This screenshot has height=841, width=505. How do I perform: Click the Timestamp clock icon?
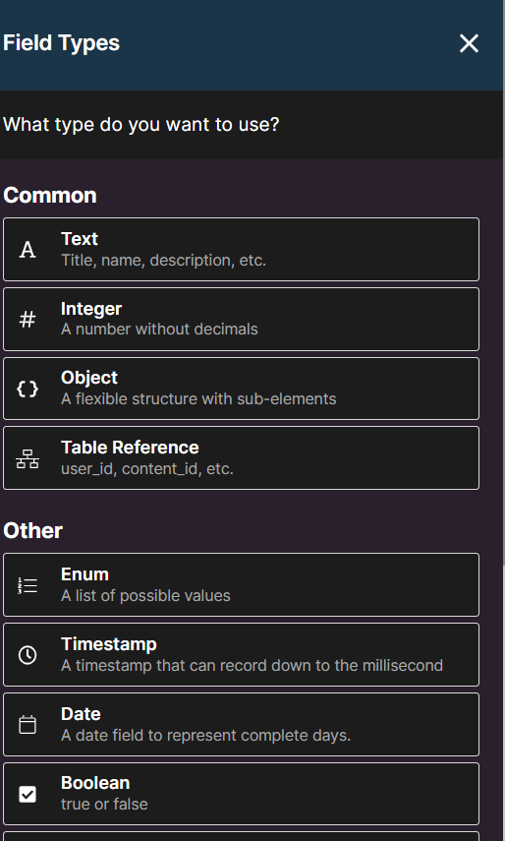point(28,655)
